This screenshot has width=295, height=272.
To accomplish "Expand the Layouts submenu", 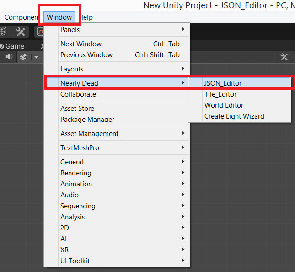I will tap(72, 69).
